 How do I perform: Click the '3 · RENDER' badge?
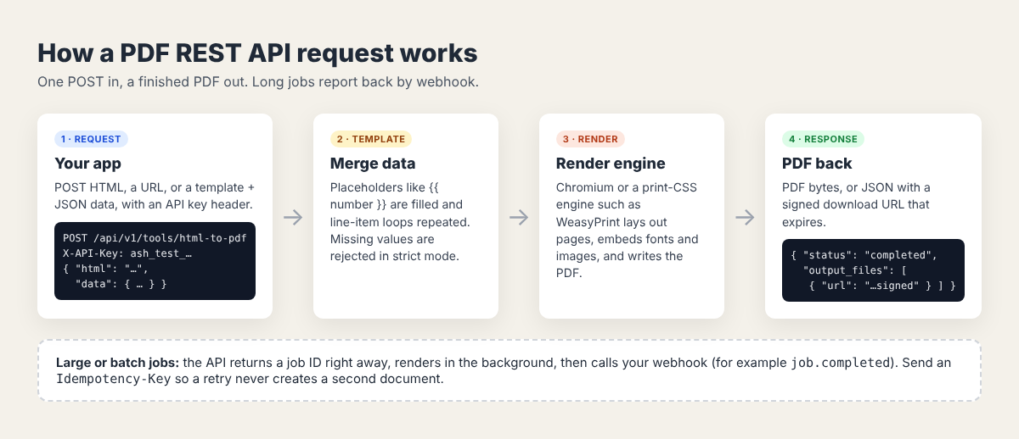click(x=590, y=139)
